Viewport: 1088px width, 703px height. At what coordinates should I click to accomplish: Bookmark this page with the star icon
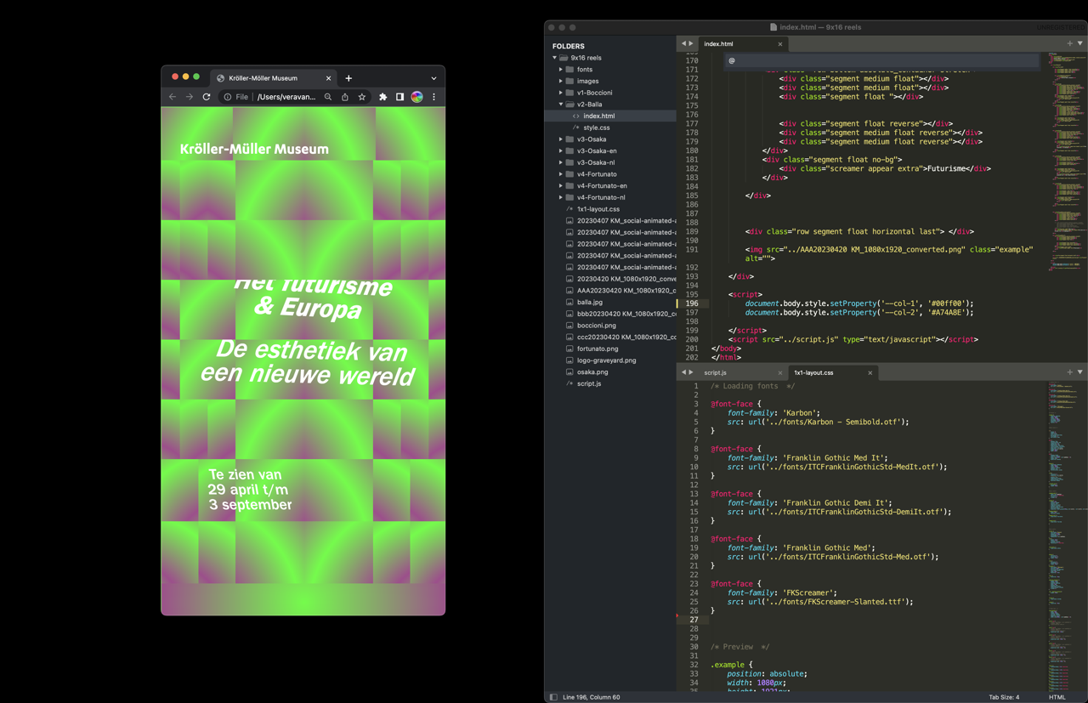(362, 97)
